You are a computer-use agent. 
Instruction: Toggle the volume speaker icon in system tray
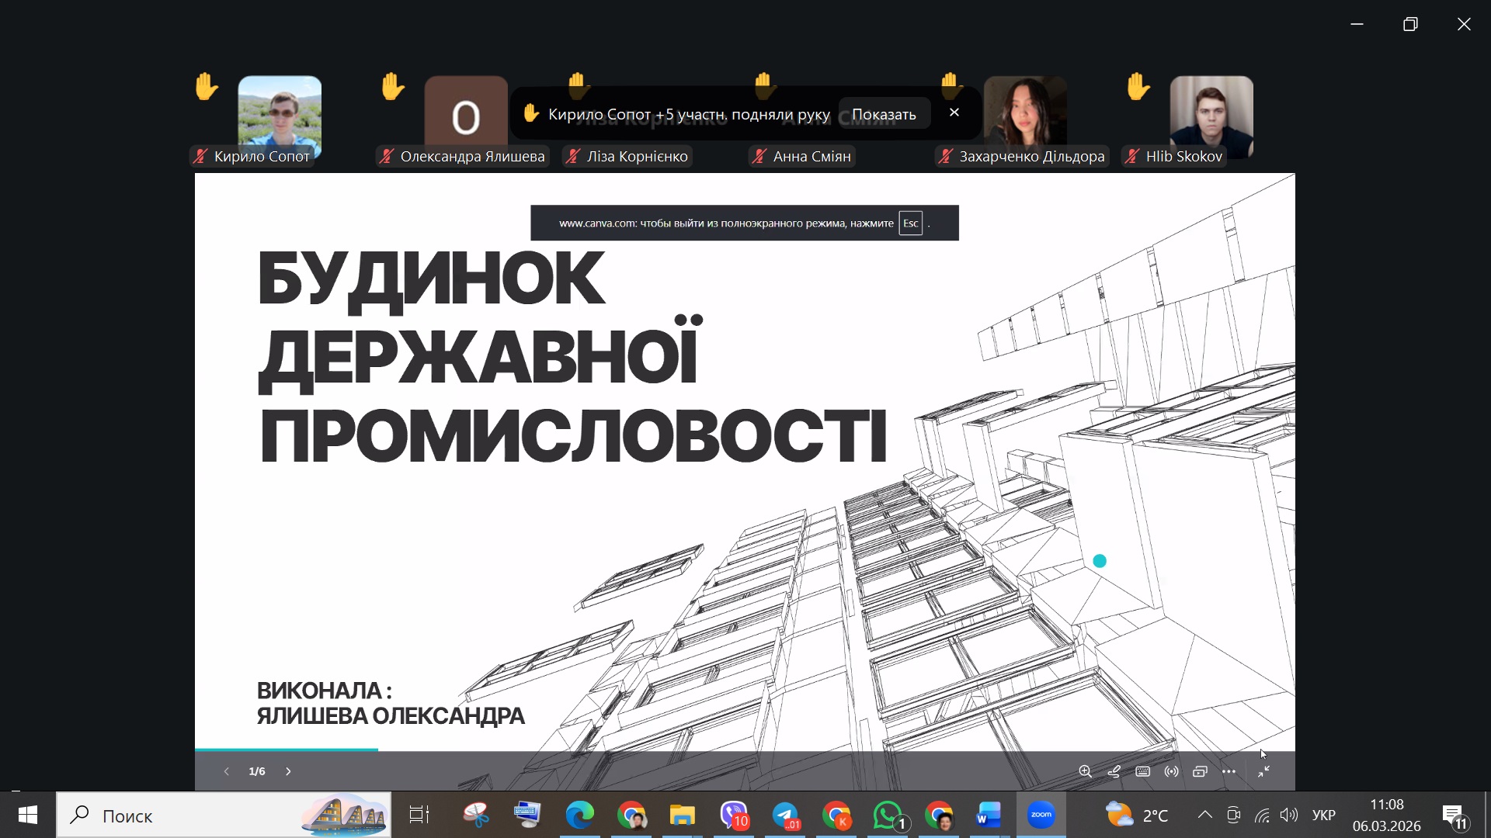pyautogui.click(x=1289, y=815)
